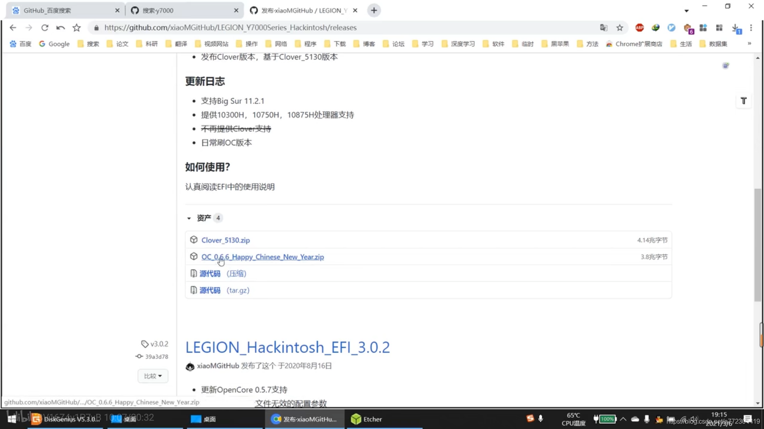Open the Chrome extensions grid icon
Screen dimensions: 764x429
719,27
